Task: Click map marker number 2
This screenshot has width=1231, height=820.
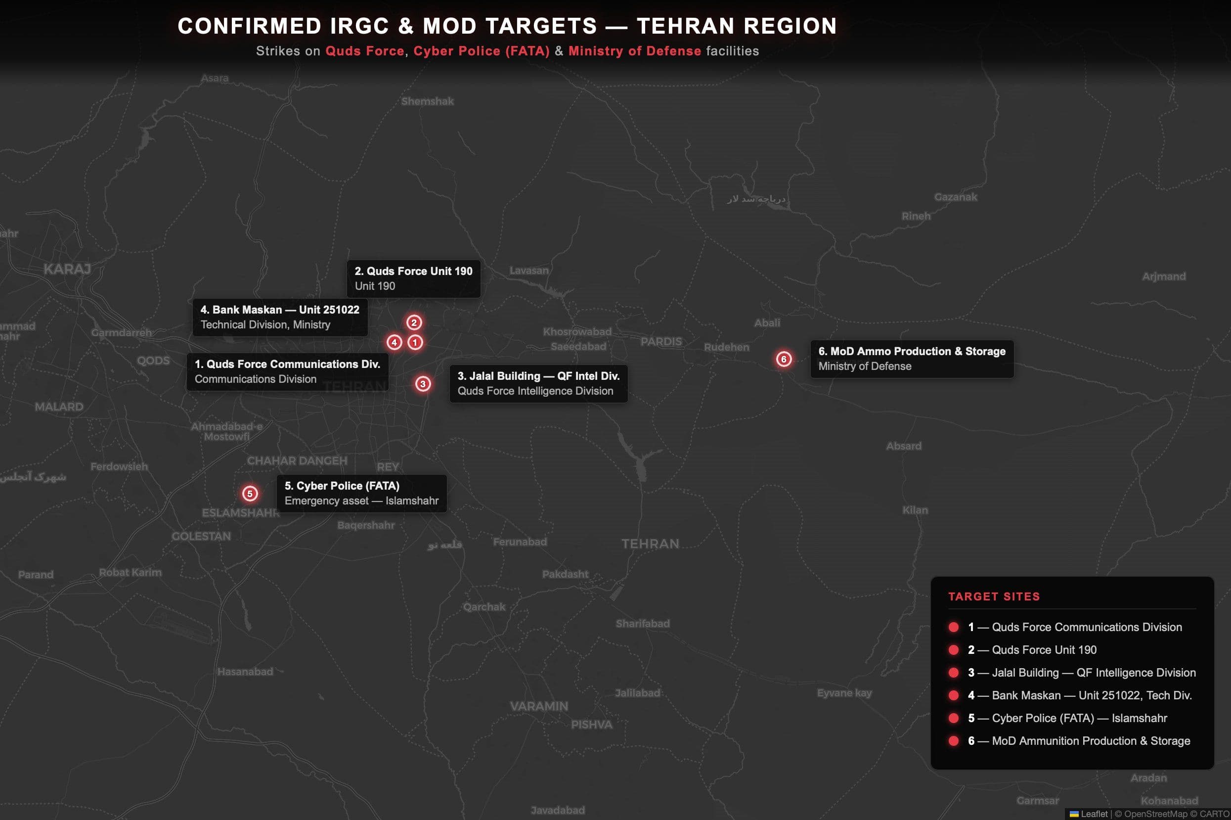Action: point(414,322)
